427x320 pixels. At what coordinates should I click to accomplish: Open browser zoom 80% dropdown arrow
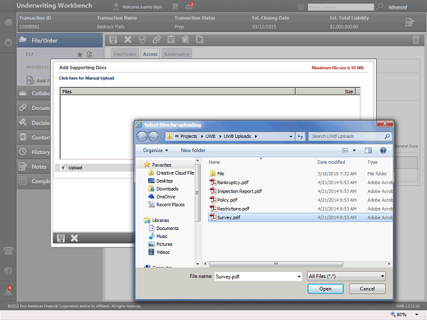point(416,314)
